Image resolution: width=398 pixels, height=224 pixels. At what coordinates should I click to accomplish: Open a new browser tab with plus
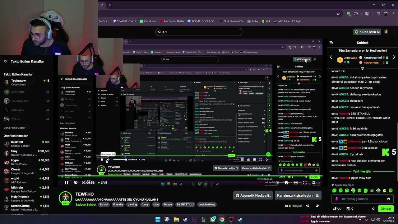coord(110,5)
